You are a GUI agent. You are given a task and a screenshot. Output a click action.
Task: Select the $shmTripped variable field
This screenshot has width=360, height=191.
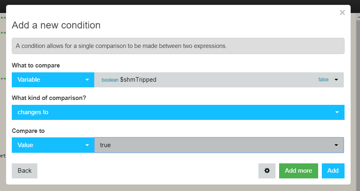coord(219,80)
